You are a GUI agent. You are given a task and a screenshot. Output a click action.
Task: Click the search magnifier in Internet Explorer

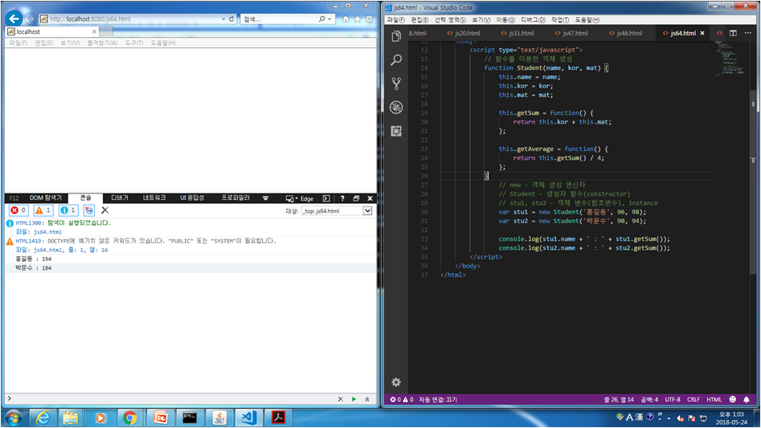tap(321, 19)
